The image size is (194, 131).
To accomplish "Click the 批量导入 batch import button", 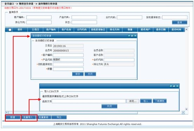I will (28, 117).
